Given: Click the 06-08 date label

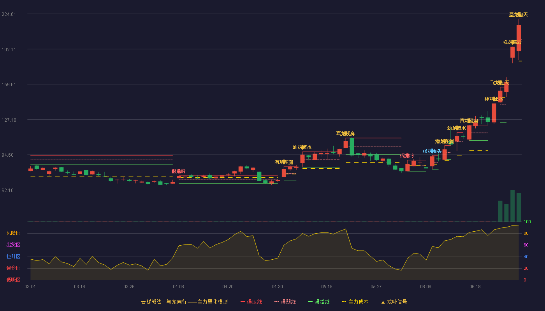Looking at the screenshot, I should [x=425, y=287].
